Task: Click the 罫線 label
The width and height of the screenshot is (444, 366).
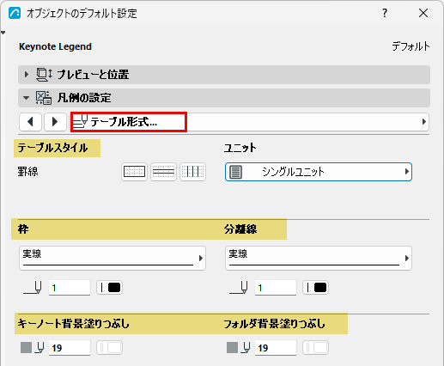Action: [x=27, y=172]
